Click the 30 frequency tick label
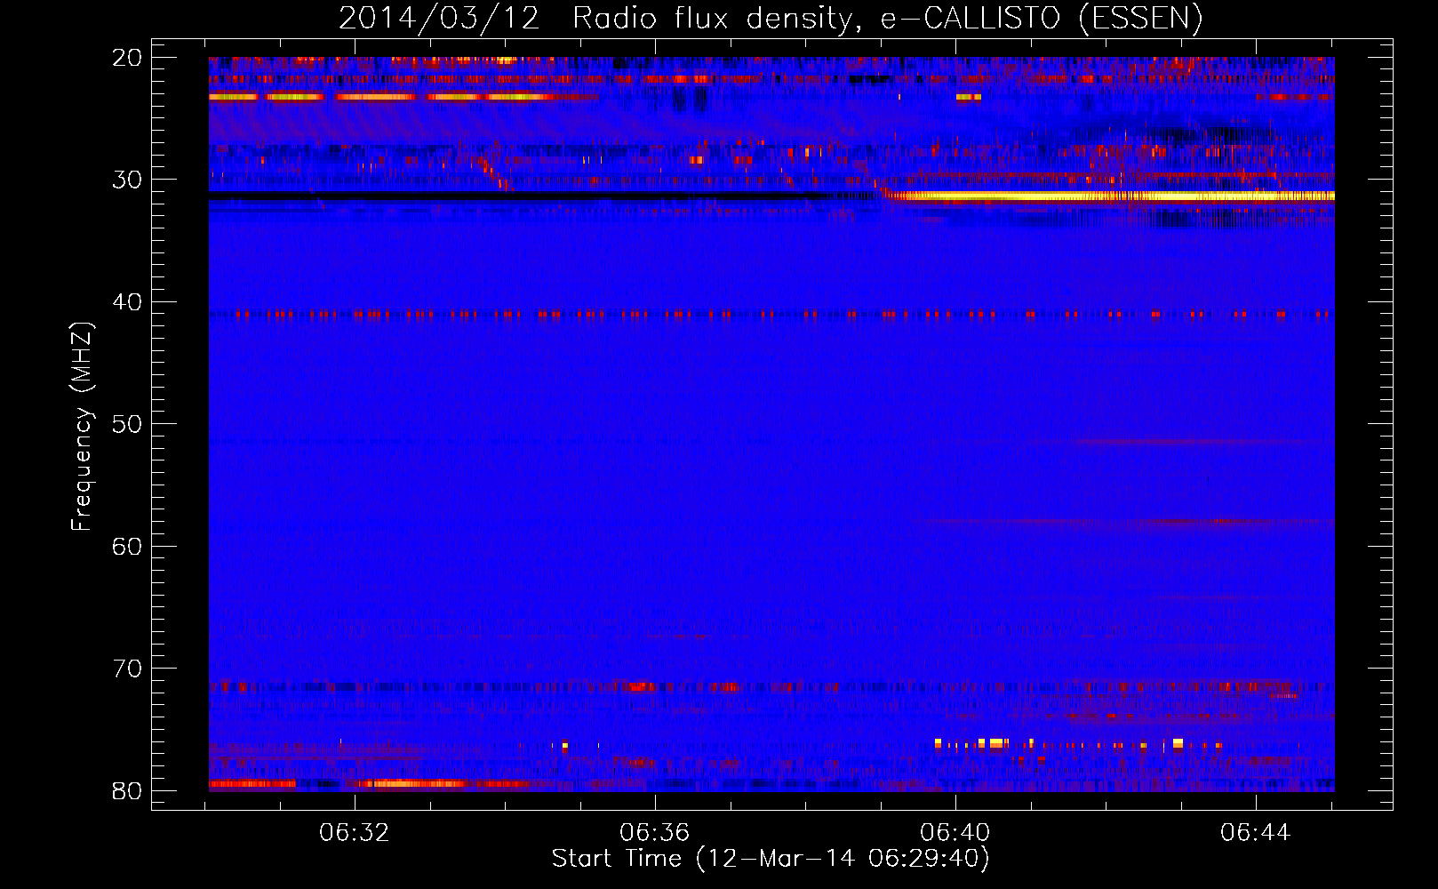 coord(127,180)
